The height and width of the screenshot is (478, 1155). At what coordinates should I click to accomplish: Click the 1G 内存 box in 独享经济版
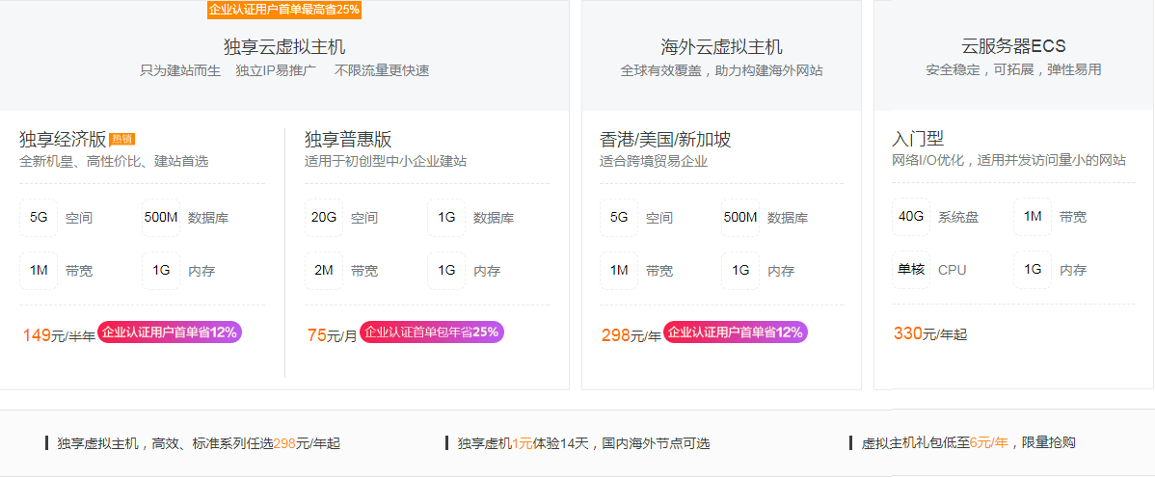point(161,271)
